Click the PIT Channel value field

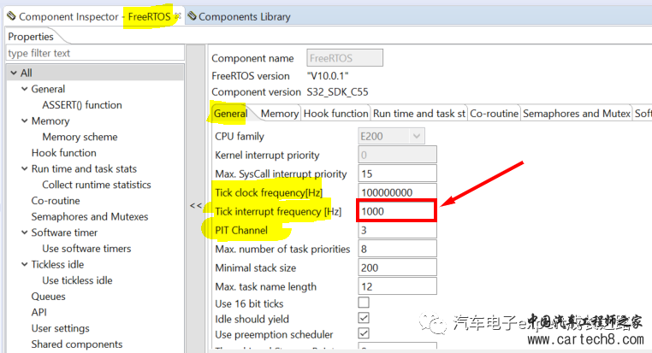(x=398, y=230)
